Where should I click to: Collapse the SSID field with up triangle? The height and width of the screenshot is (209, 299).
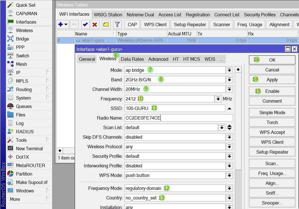point(229,108)
